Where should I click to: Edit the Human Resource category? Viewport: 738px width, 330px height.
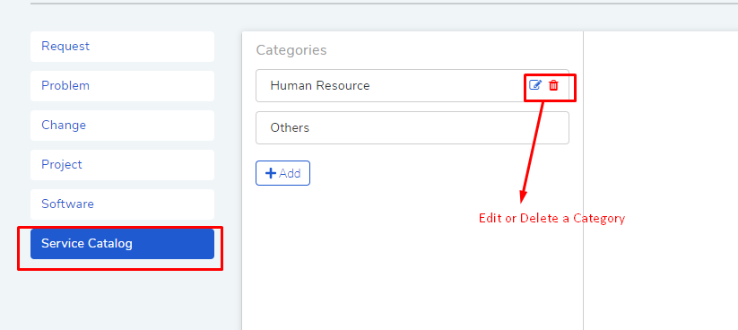tap(535, 85)
